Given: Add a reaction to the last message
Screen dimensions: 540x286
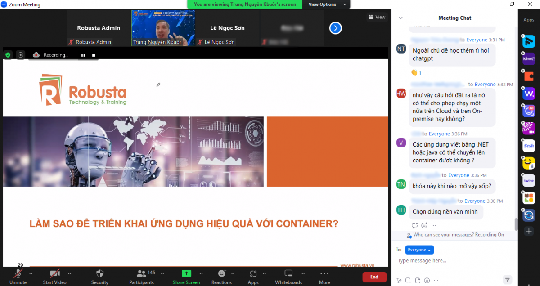Looking at the screenshot, I should (x=424, y=225).
